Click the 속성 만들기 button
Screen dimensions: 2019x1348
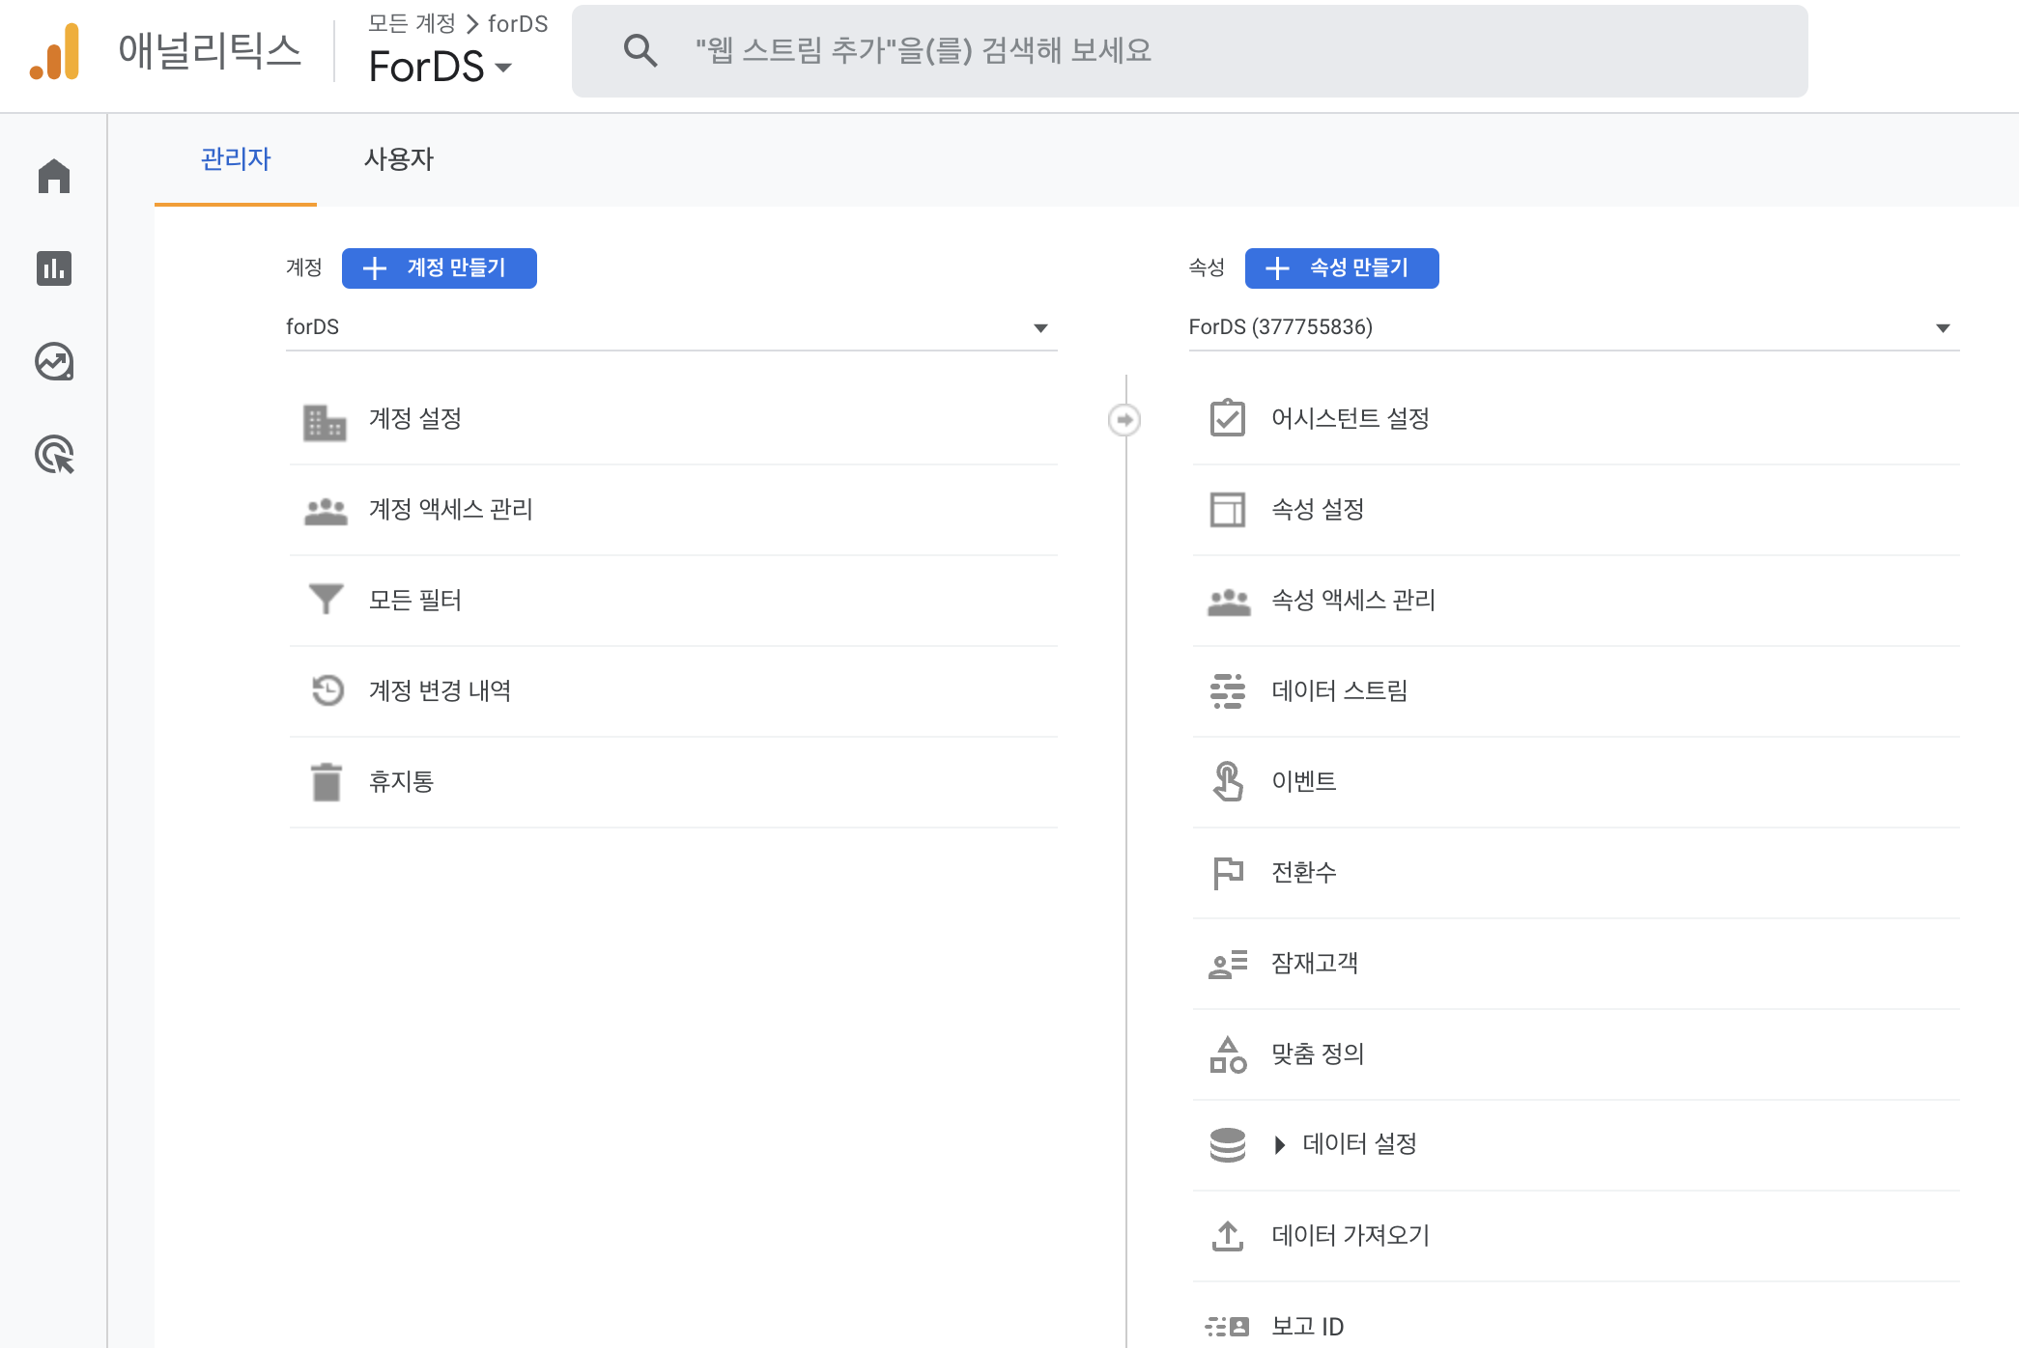1341,268
